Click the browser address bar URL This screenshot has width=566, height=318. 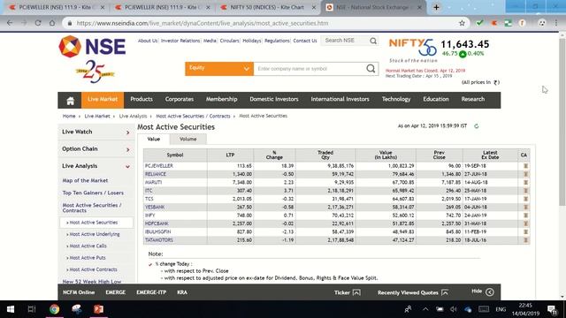(203, 23)
